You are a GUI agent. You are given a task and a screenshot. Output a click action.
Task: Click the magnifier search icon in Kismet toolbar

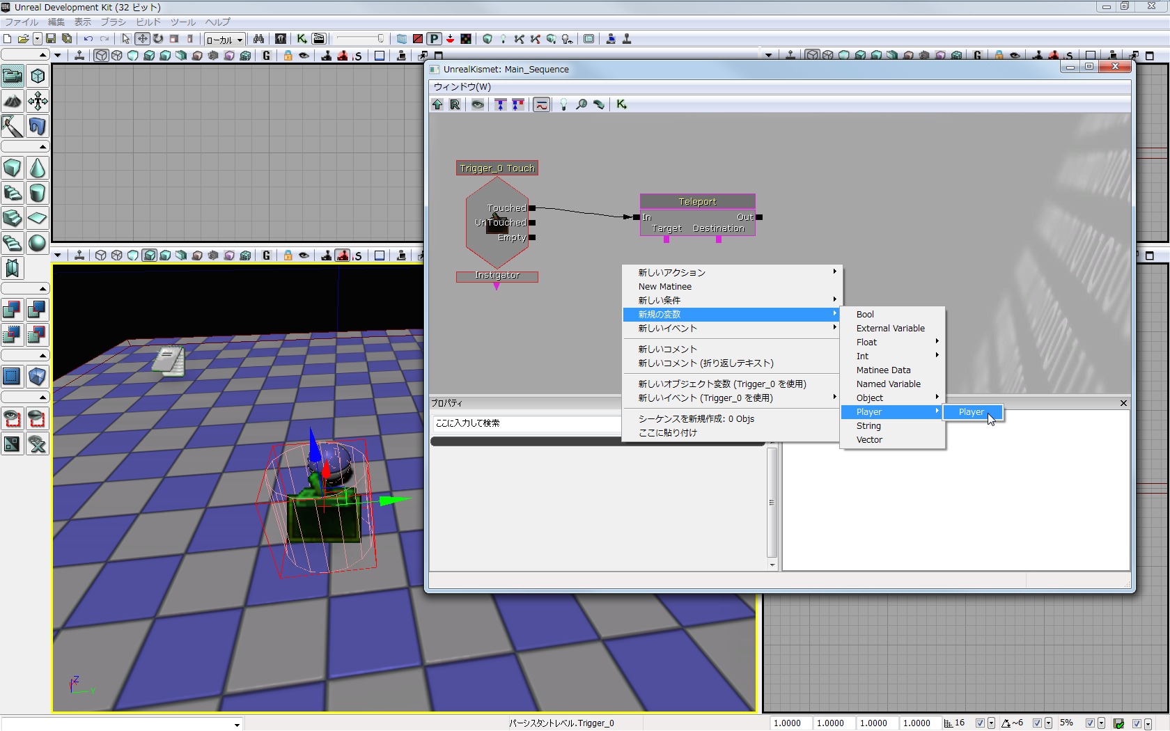pos(581,104)
